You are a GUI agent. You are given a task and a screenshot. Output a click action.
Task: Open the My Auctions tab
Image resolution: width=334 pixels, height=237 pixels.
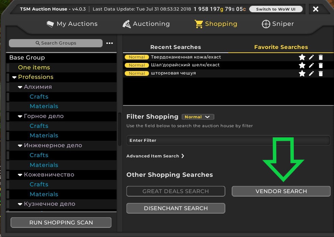click(x=72, y=24)
